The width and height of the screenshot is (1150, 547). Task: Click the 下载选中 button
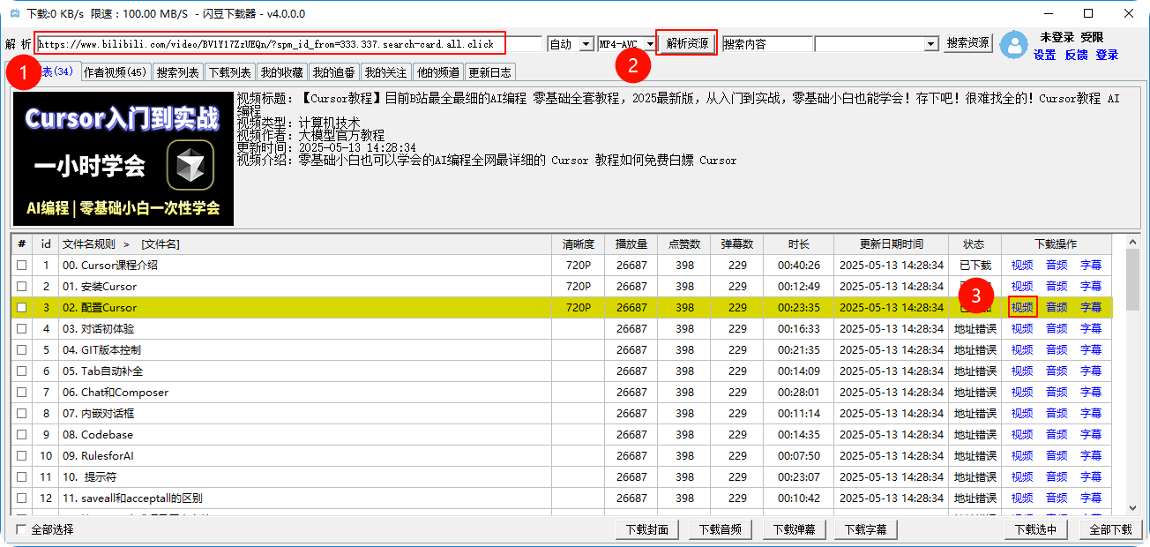pyautogui.click(x=1036, y=530)
